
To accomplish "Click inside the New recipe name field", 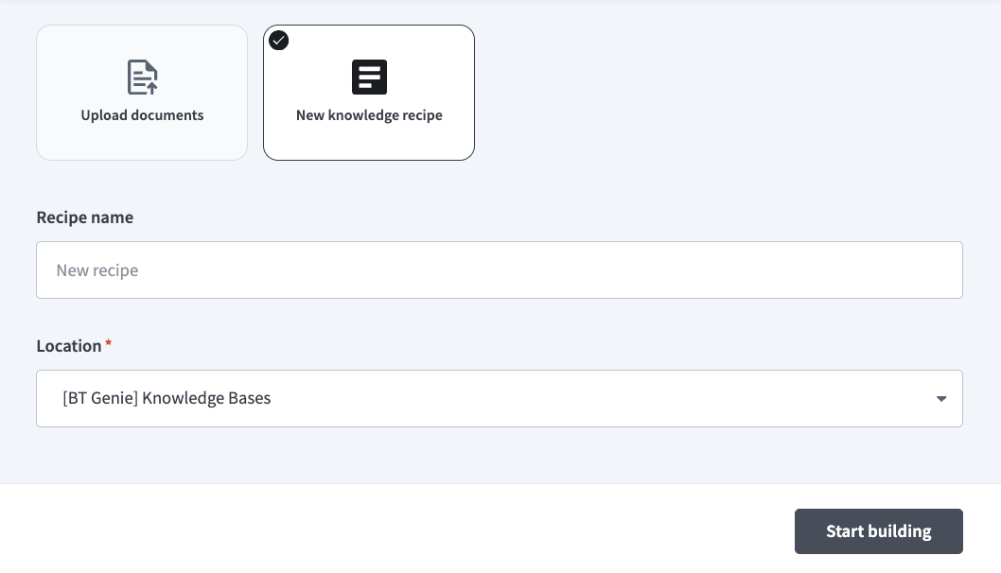I will tap(500, 269).
